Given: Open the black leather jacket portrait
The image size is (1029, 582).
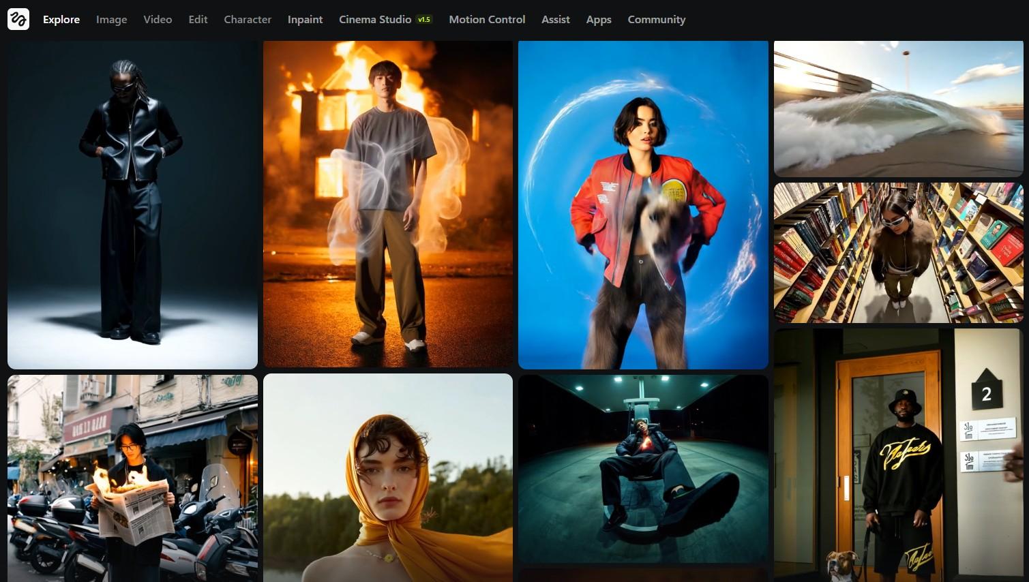Looking at the screenshot, I should [x=132, y=204].
